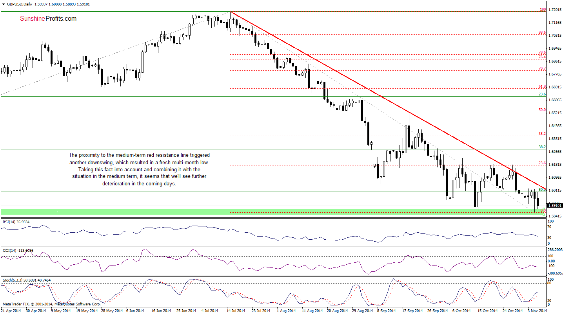Click the 30 Apr 2014 date label
Image resolution: width=563 pixels, height=314 pixels.
pos(36,310)
